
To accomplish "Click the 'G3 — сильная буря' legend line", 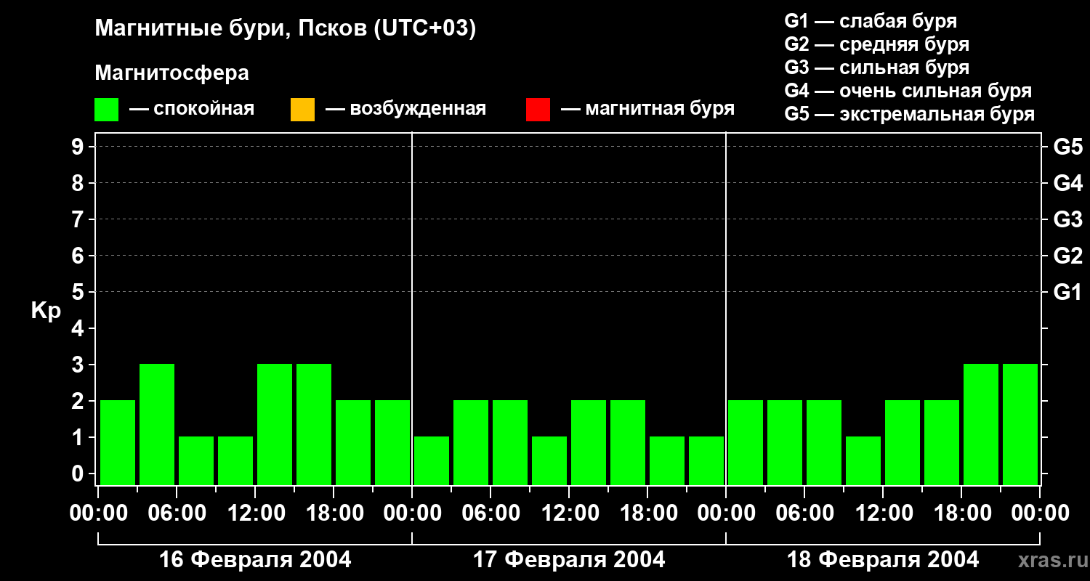I will [x=876, y=68].
